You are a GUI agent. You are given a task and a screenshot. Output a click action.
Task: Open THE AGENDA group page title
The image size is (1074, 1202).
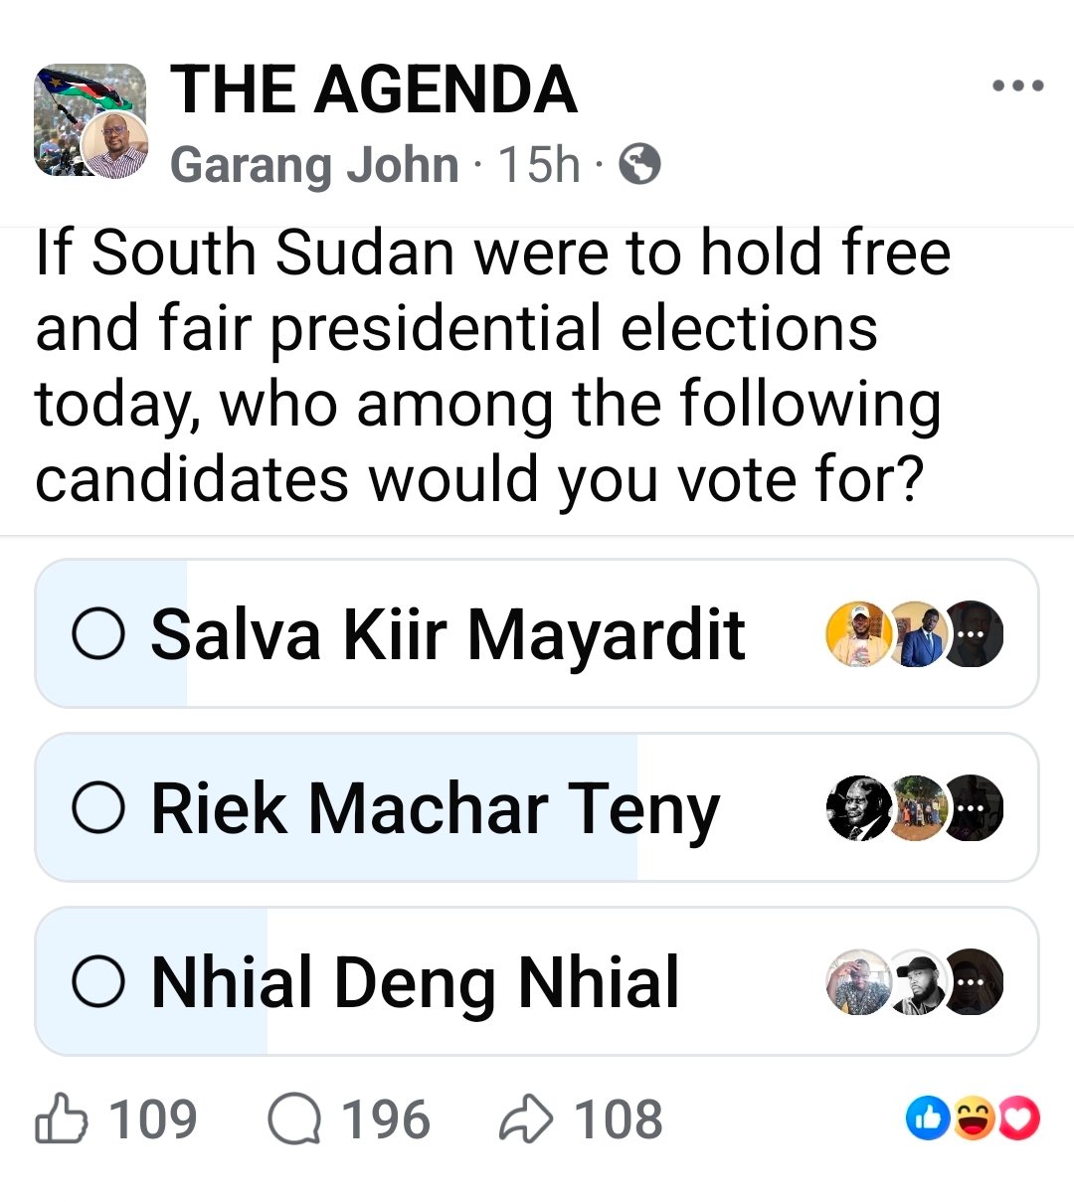tap(373, 89)
